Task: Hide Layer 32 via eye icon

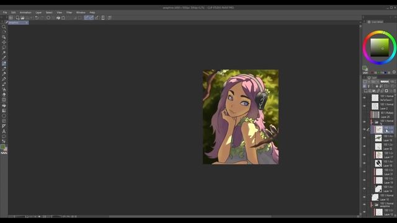Action: (x=365, y=146)
